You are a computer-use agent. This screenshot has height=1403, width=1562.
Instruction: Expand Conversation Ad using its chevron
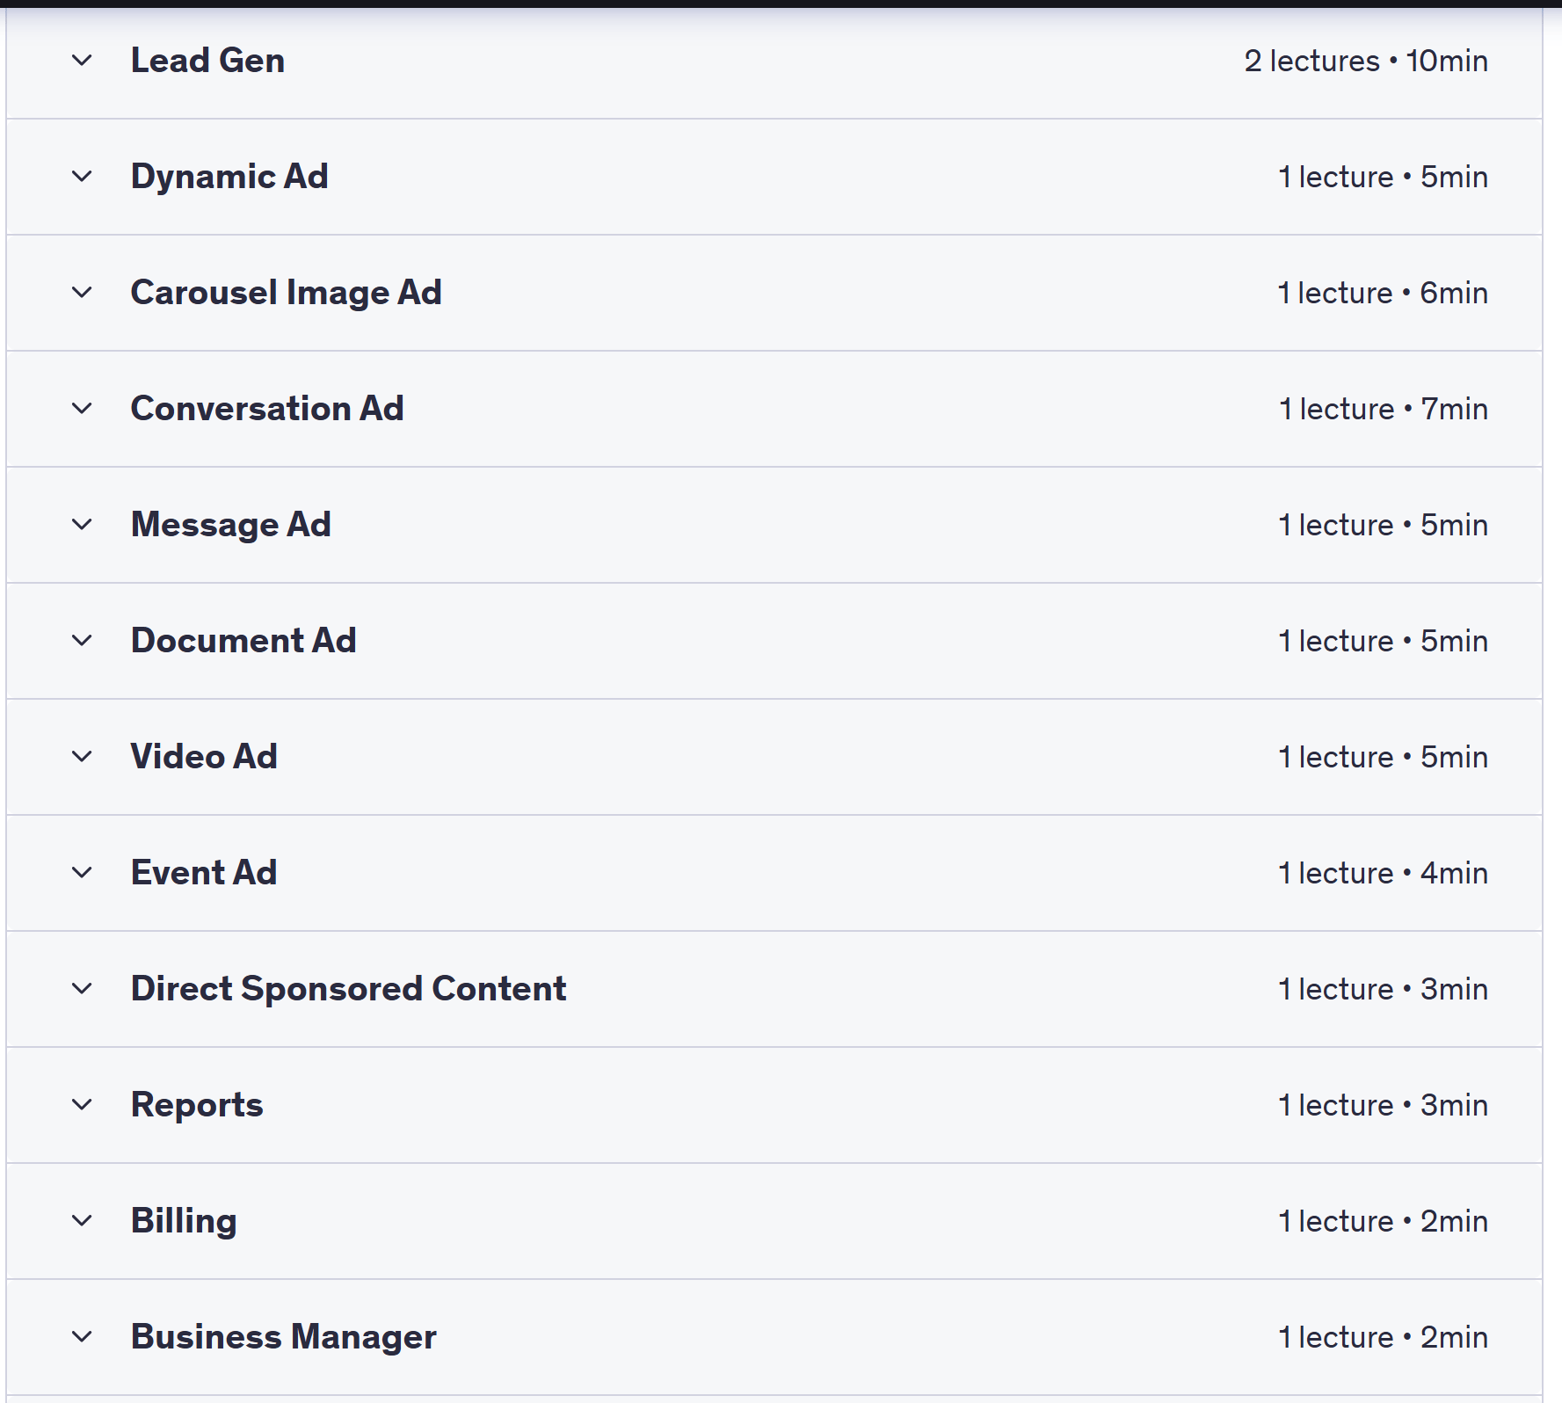point(82,409)
